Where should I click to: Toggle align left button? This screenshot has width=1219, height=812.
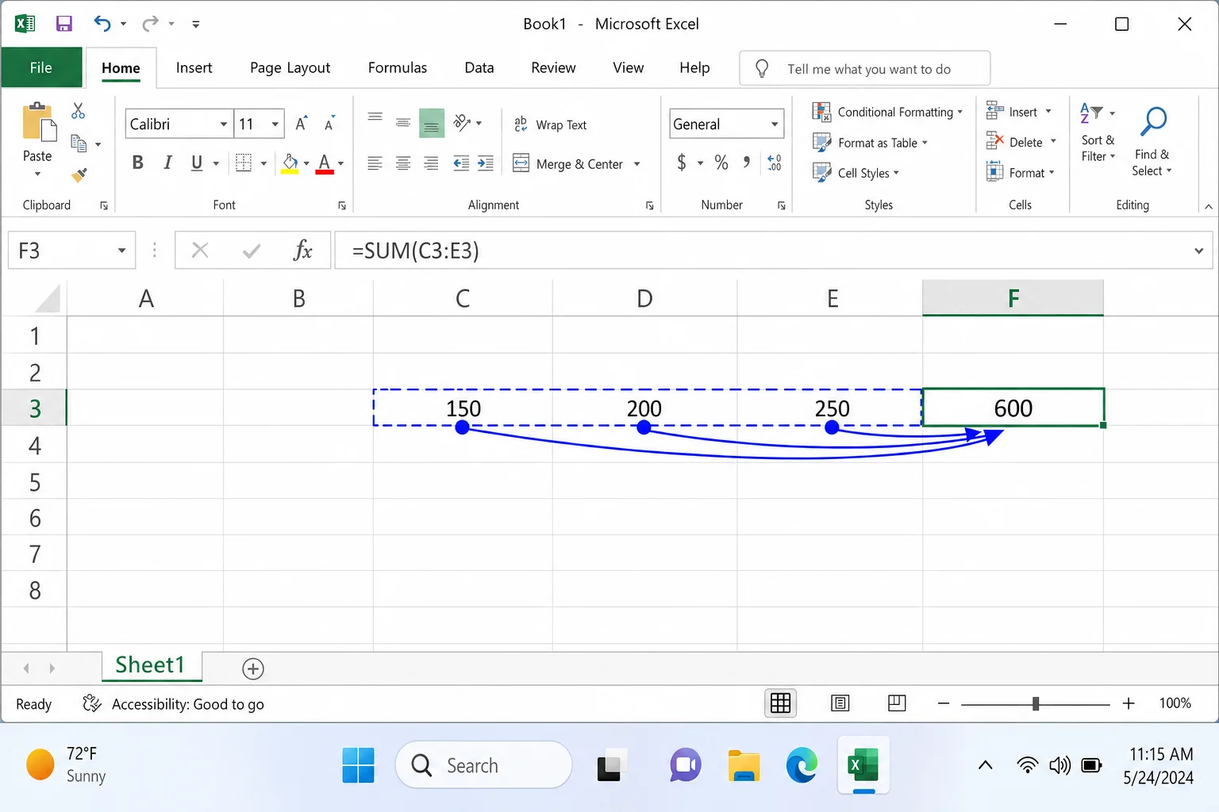[x=375, y=163]
